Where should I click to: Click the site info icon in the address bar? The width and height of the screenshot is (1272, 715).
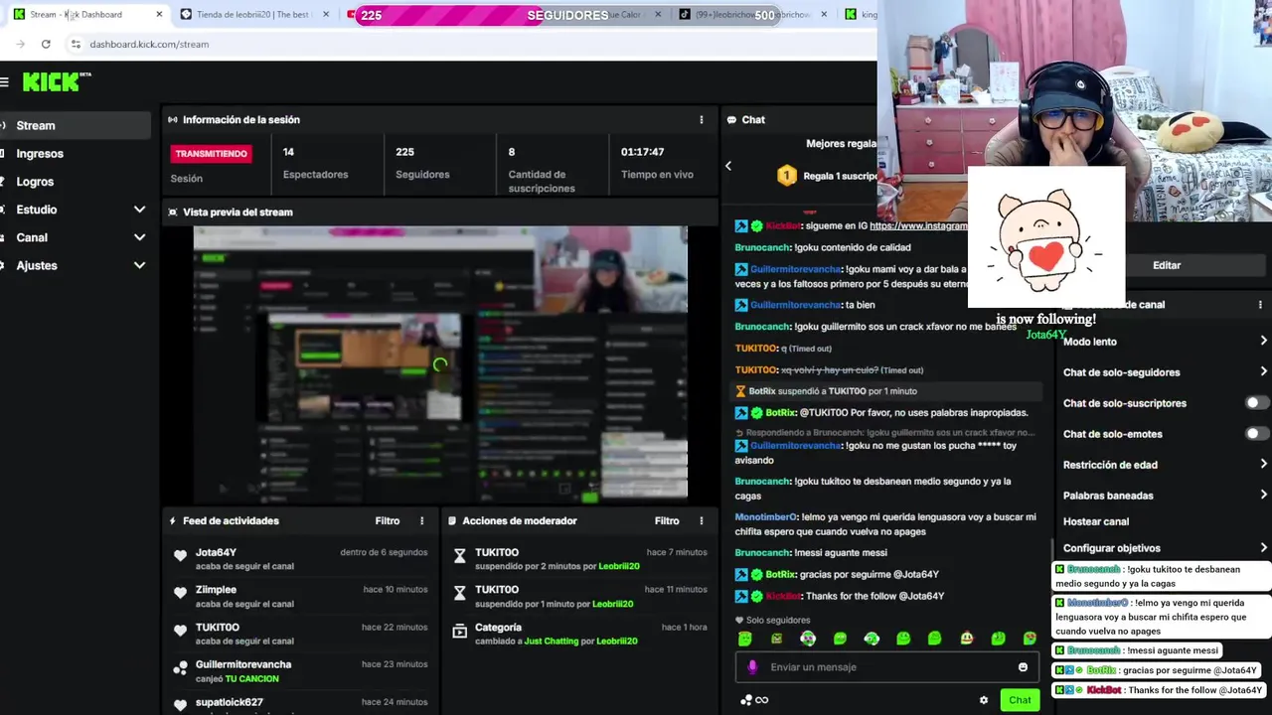(76, 44)
